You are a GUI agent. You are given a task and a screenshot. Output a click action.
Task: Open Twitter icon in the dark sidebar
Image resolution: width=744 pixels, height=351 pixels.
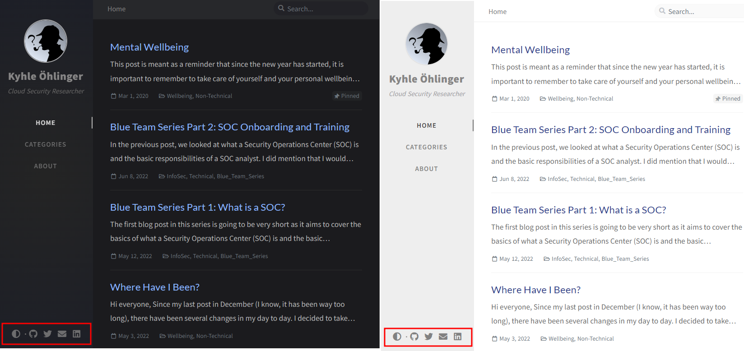pos(47,334)
